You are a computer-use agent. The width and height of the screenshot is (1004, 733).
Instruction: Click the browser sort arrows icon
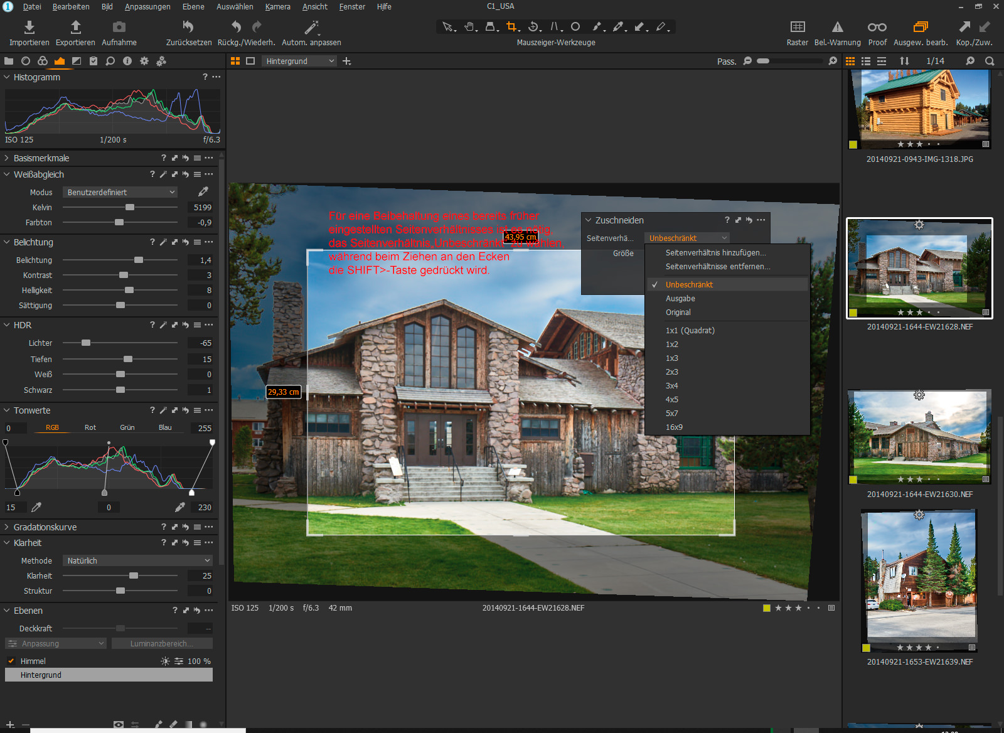pos(904,61)
